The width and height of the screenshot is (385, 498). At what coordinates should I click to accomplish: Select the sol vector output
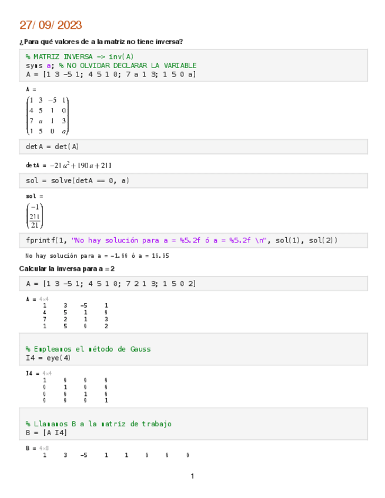(35, 215)
